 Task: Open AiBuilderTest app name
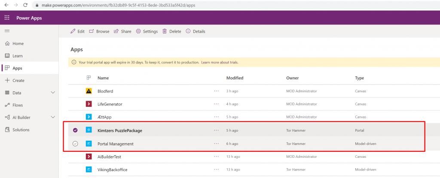[109, 157]
